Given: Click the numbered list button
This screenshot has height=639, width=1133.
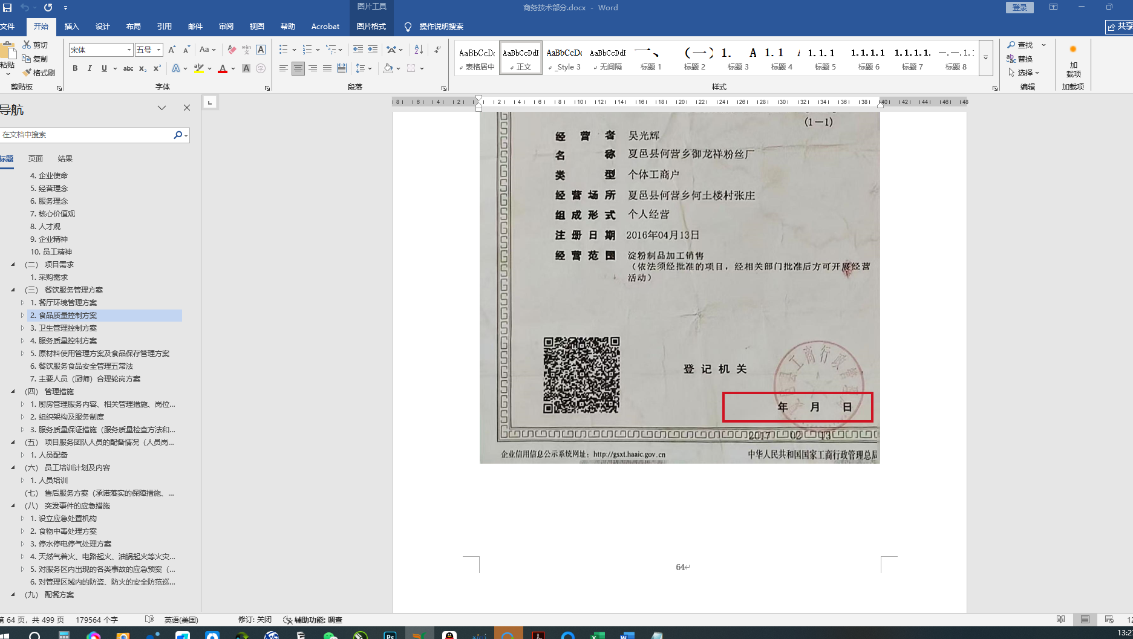Looking at the screenshot, I should point(307,50).
